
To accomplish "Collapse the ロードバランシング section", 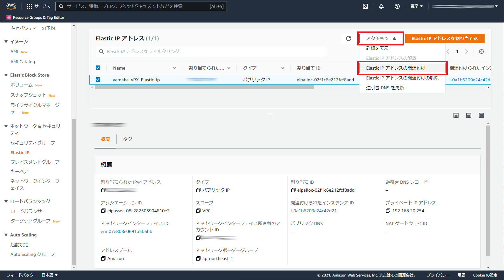I will [x=6, y=201].
